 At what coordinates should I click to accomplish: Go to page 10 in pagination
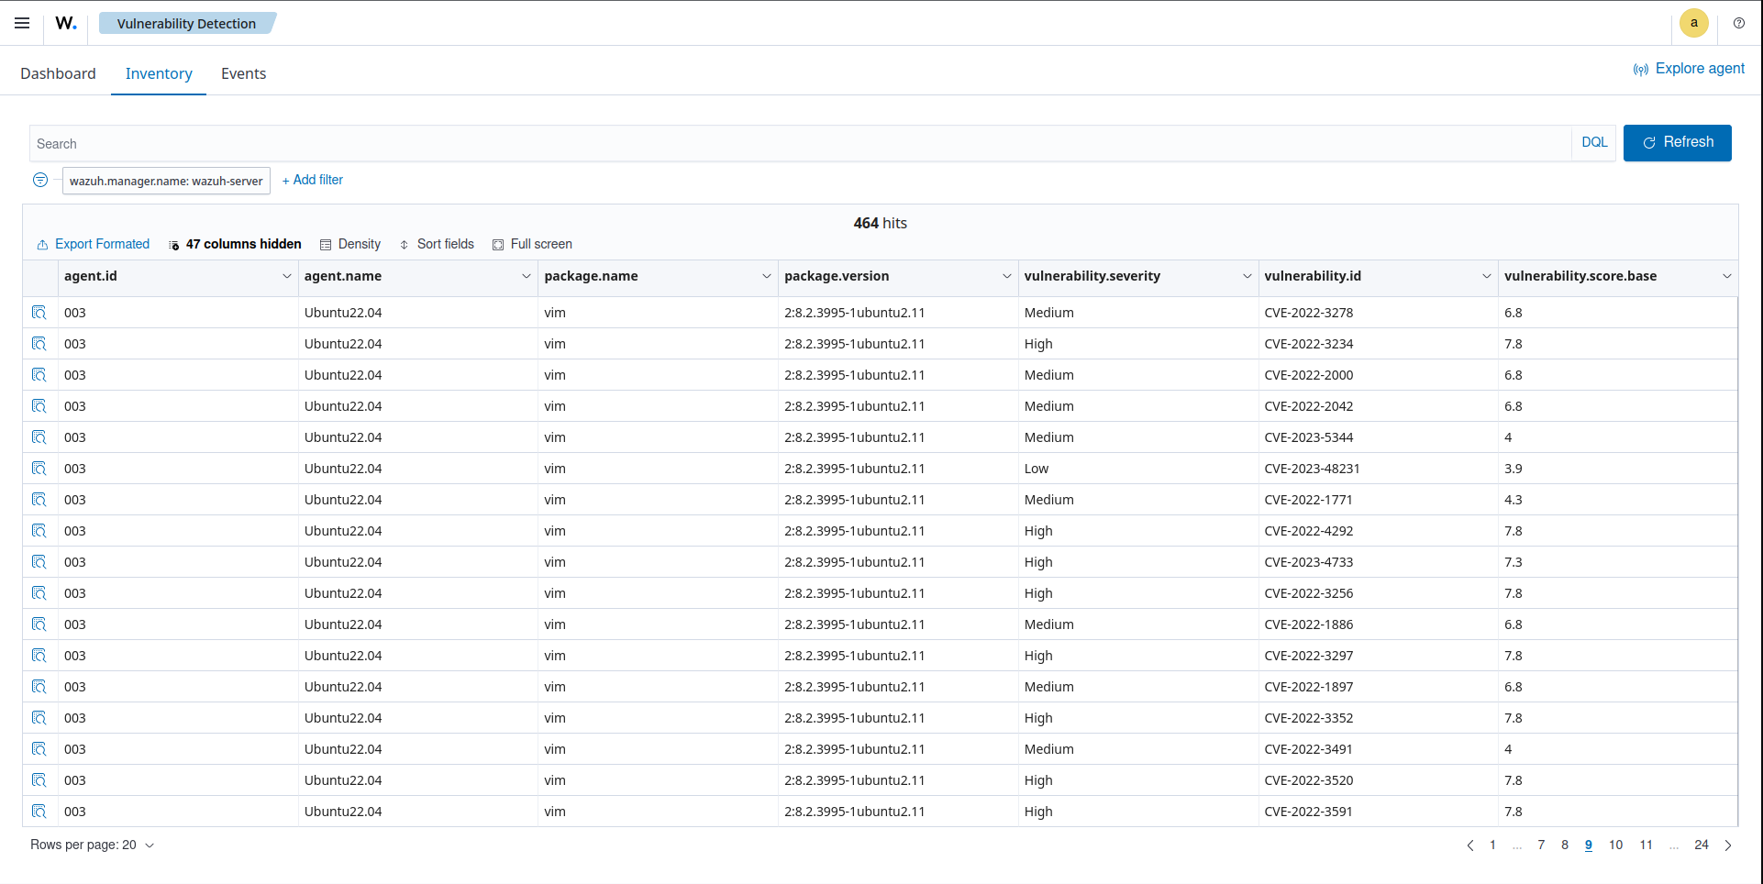(1615, 845)
